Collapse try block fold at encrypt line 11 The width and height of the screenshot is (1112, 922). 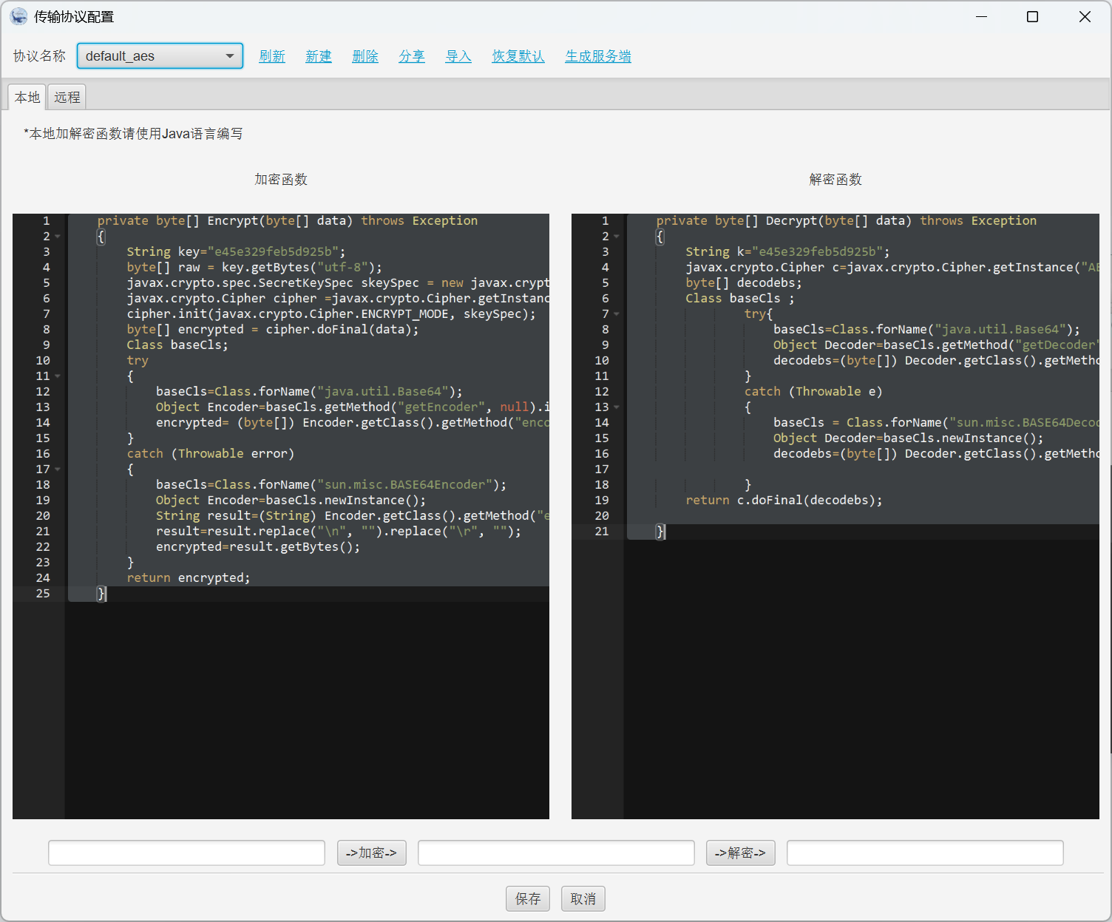[58, 376]
